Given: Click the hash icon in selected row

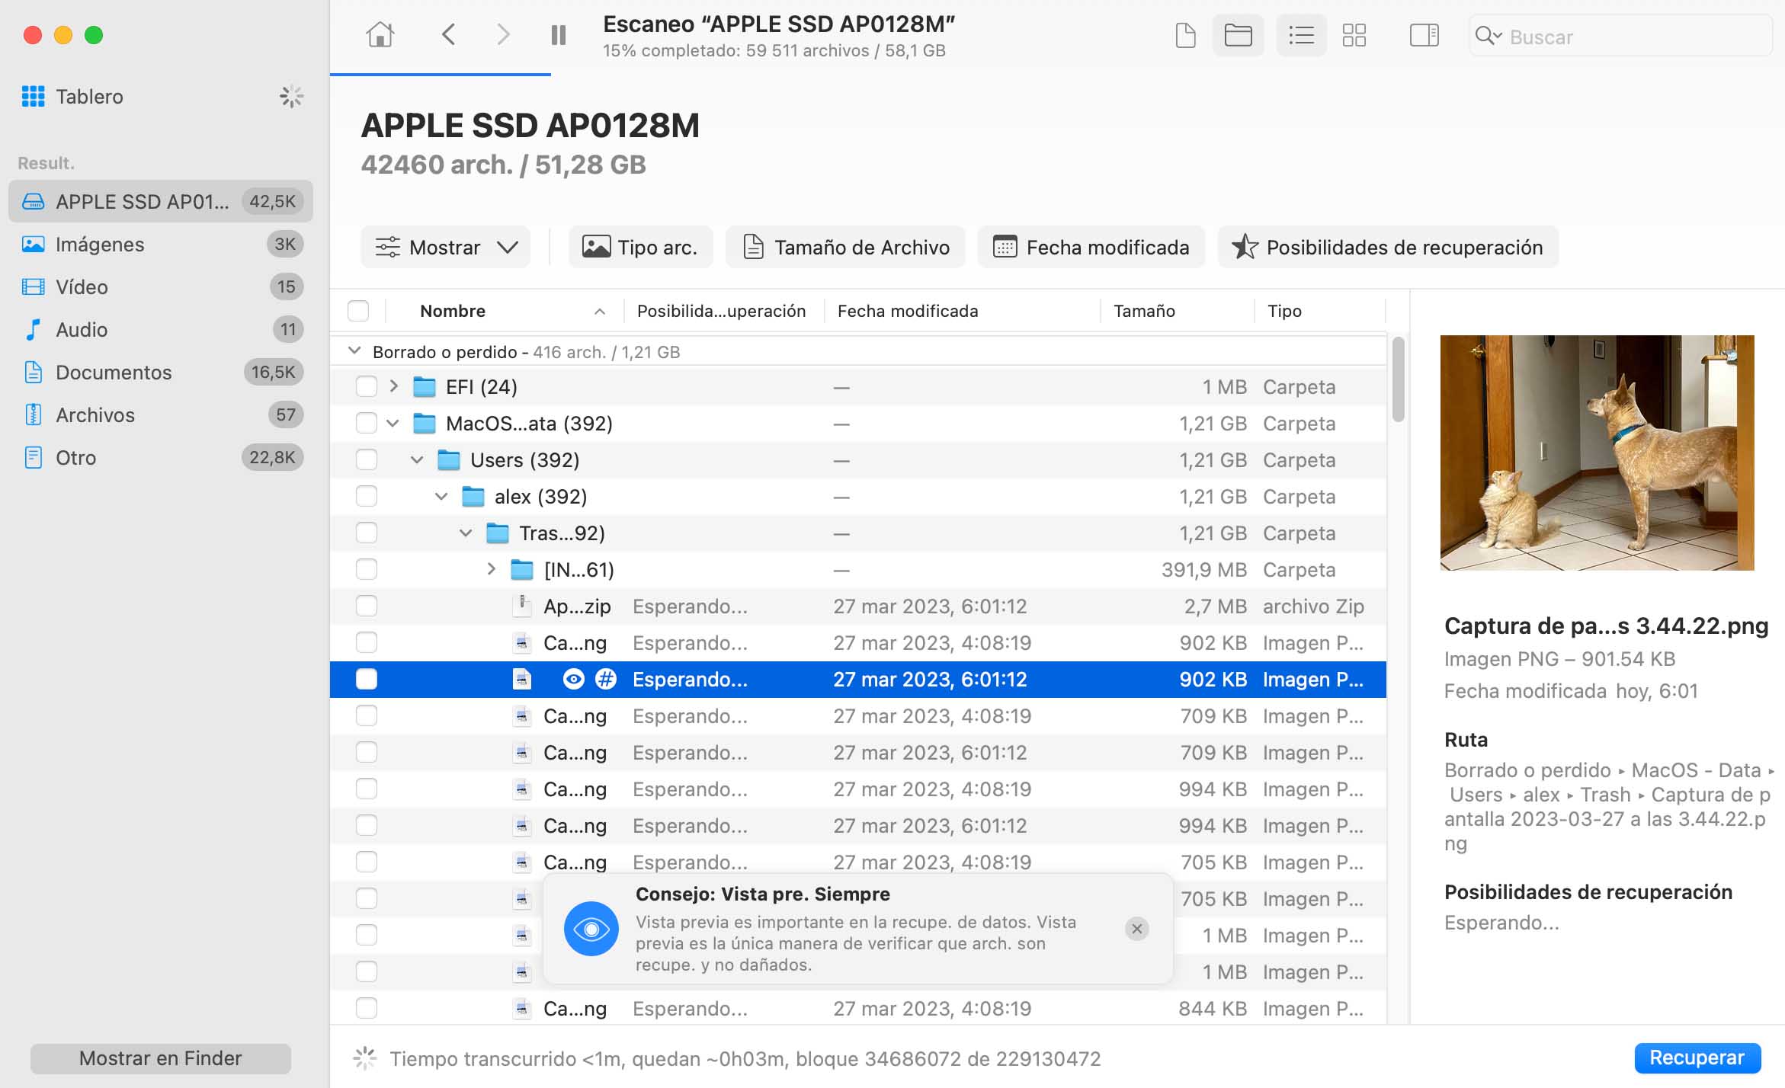Looking at the screenshot, I should [x=606, y=679].
